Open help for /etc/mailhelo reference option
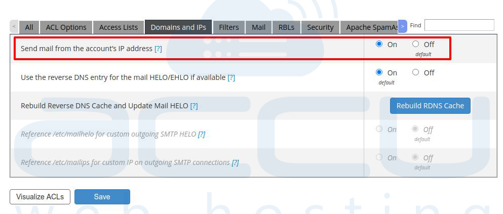Viewport: 503px width, 214px height. coord(202,134)
